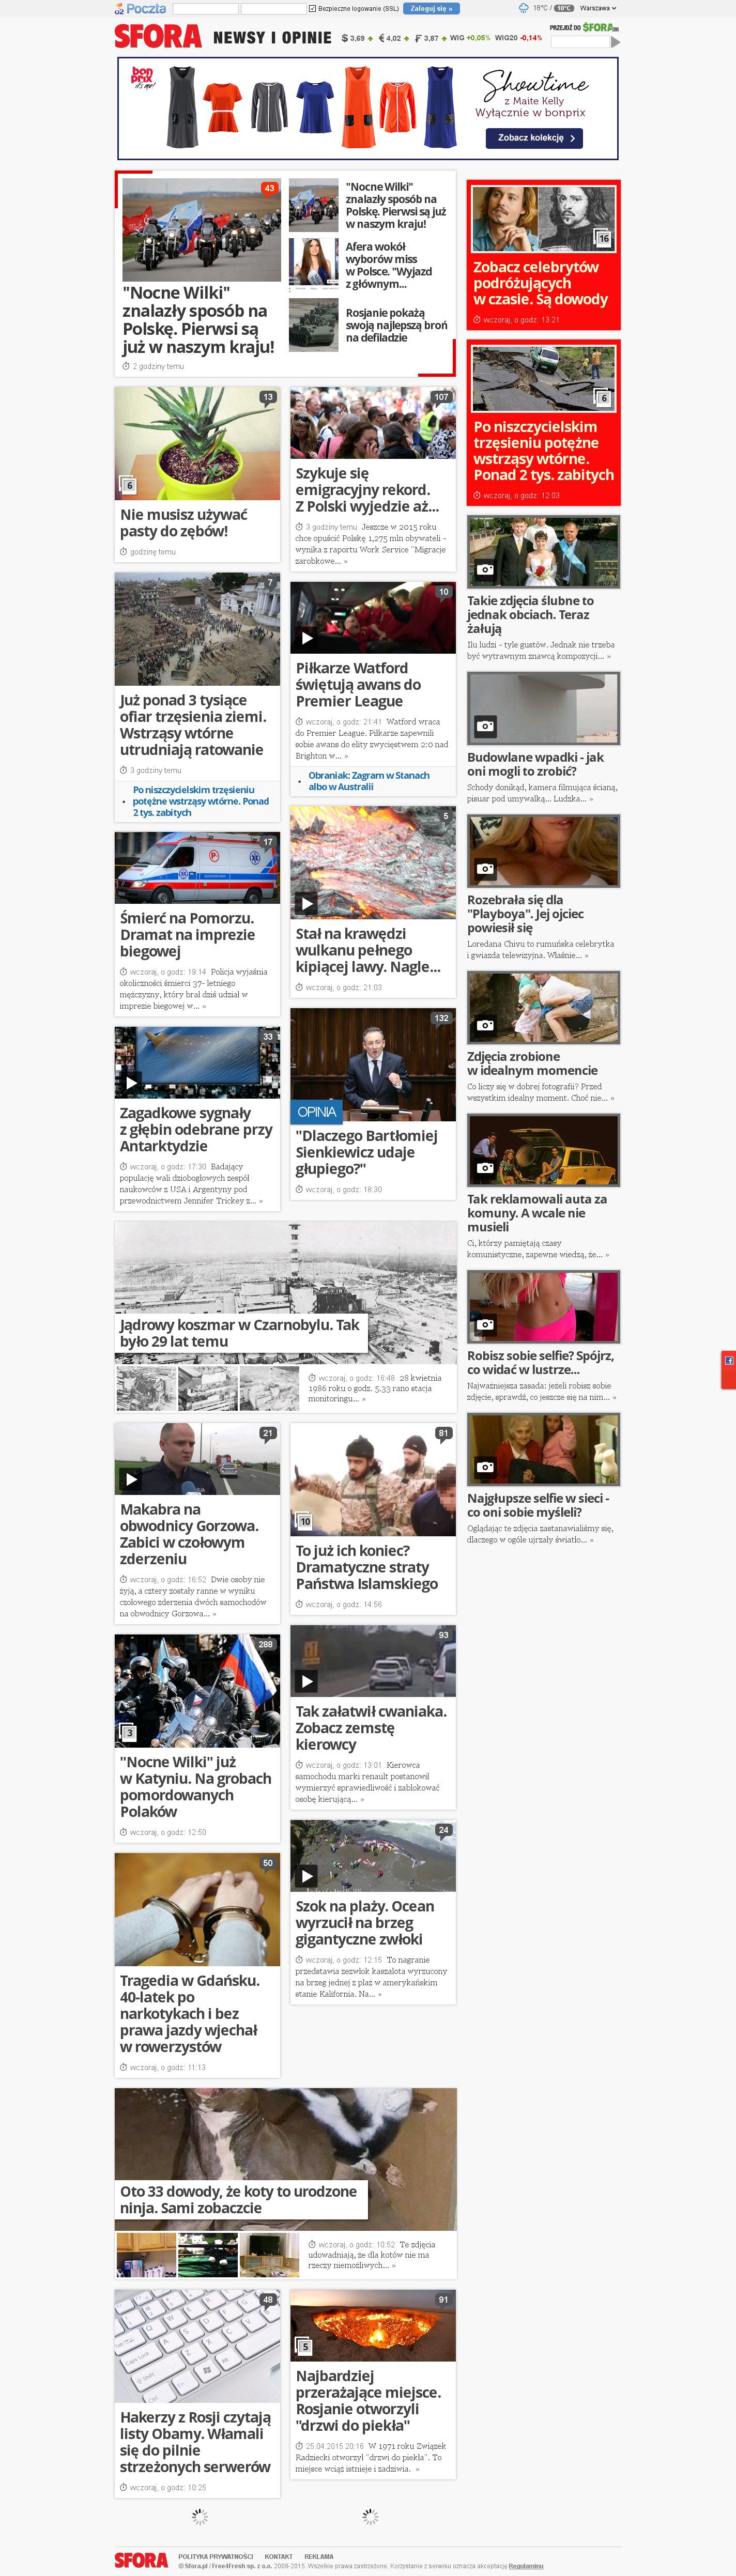Click camera icon on Budowlane wpadki photo

coord(485,726)
